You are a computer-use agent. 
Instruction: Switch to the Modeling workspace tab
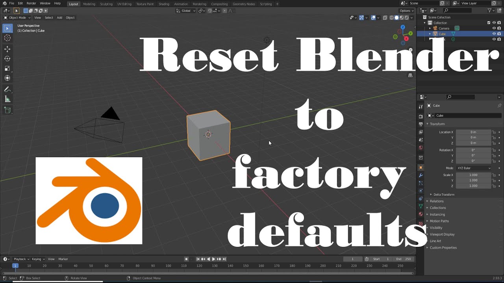[89, 4]
